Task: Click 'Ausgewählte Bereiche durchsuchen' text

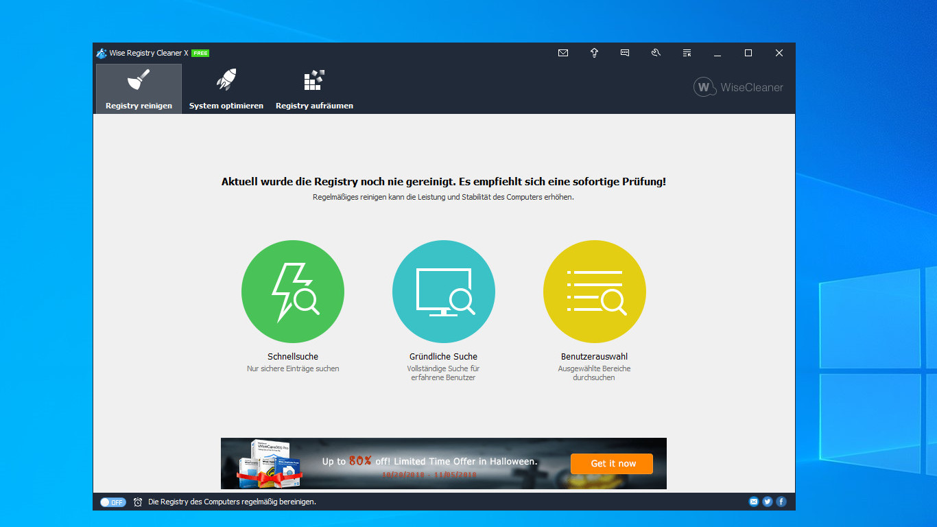Action: pos(595,373)
